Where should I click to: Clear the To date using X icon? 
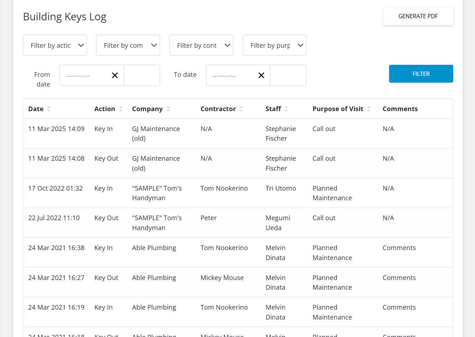pos(261,76)
